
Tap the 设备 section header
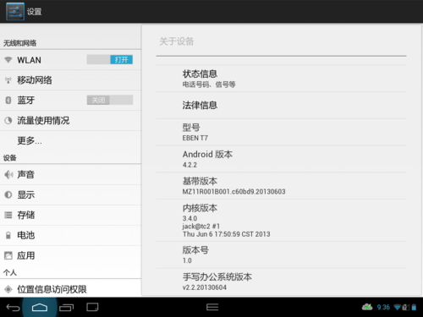tap(10, 158)
